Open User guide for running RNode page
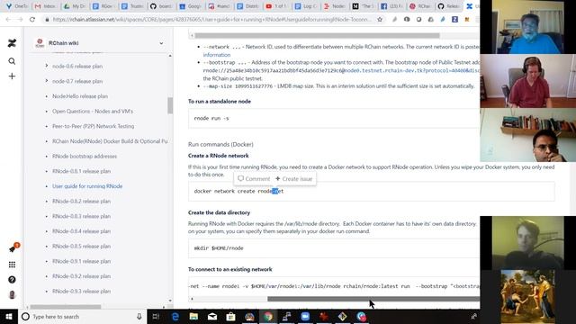576x324 pixels. tap(87, 186)
